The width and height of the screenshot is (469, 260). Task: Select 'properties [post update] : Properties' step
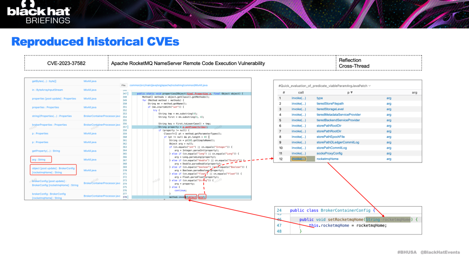54,98
